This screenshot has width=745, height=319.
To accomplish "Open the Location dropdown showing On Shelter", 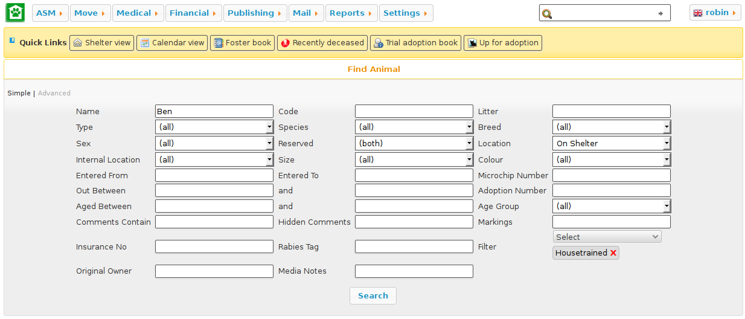I will pyautogui.click(x=611, y=143).
